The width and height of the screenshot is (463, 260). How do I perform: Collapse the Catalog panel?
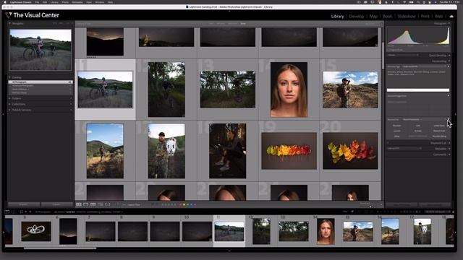[9, 77]
